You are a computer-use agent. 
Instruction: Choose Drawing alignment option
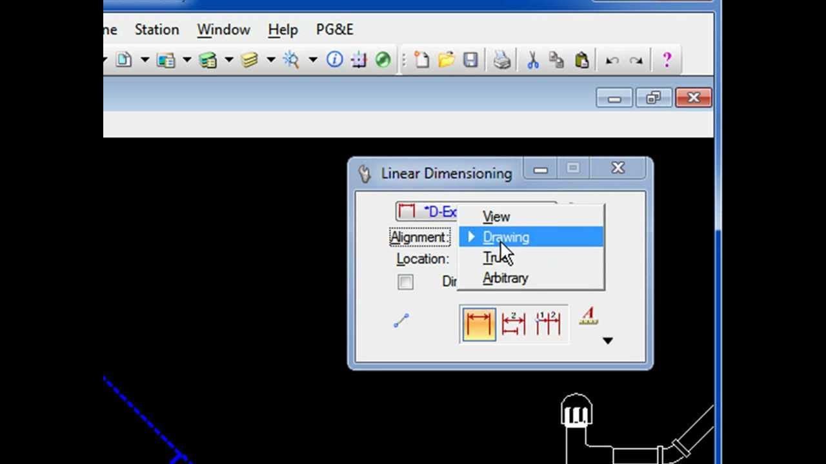pos(531,237)
